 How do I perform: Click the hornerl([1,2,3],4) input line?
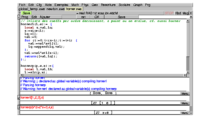click(32, 98)
